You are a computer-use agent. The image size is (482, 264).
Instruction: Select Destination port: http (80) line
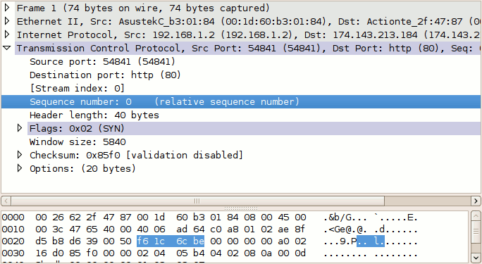[x=105, y=75]
